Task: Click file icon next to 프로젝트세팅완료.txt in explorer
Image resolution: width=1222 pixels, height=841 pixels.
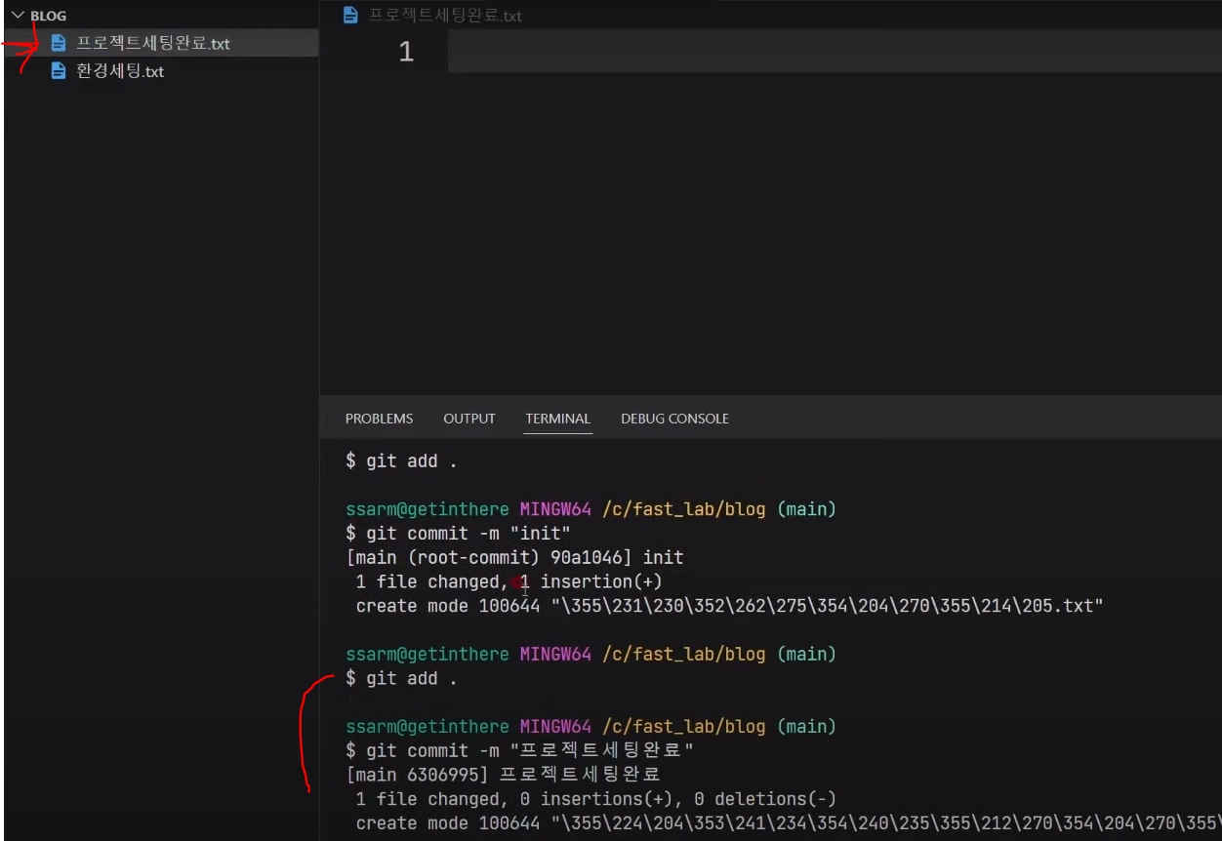Action: [59, 43]
